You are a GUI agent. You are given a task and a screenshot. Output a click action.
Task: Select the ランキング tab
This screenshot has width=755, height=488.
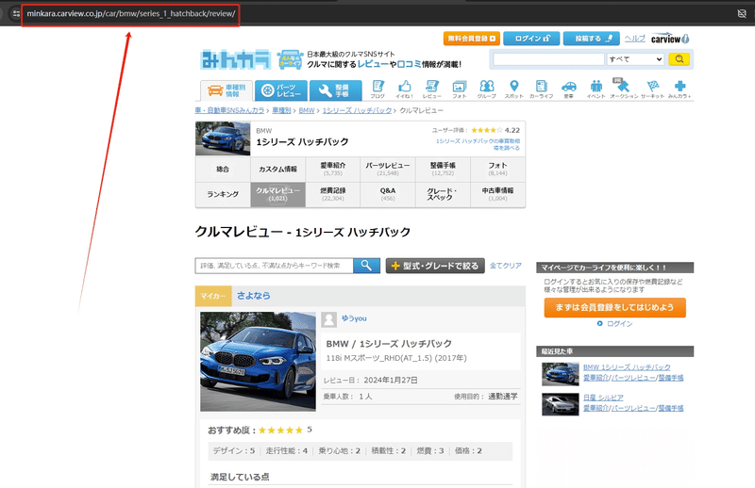223,194
